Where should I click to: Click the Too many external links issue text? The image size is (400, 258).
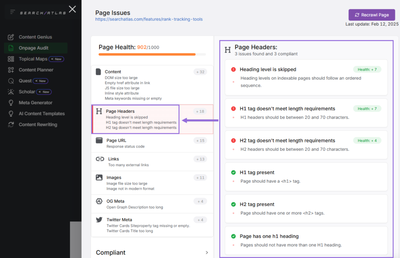click(x=128, y=165)
